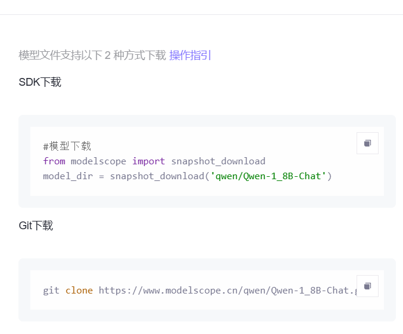This screenshot has width=403, height=334.
Task: Click the 模型文件支持以下 2 种方式下载 description text
Action: click(92, 55)
